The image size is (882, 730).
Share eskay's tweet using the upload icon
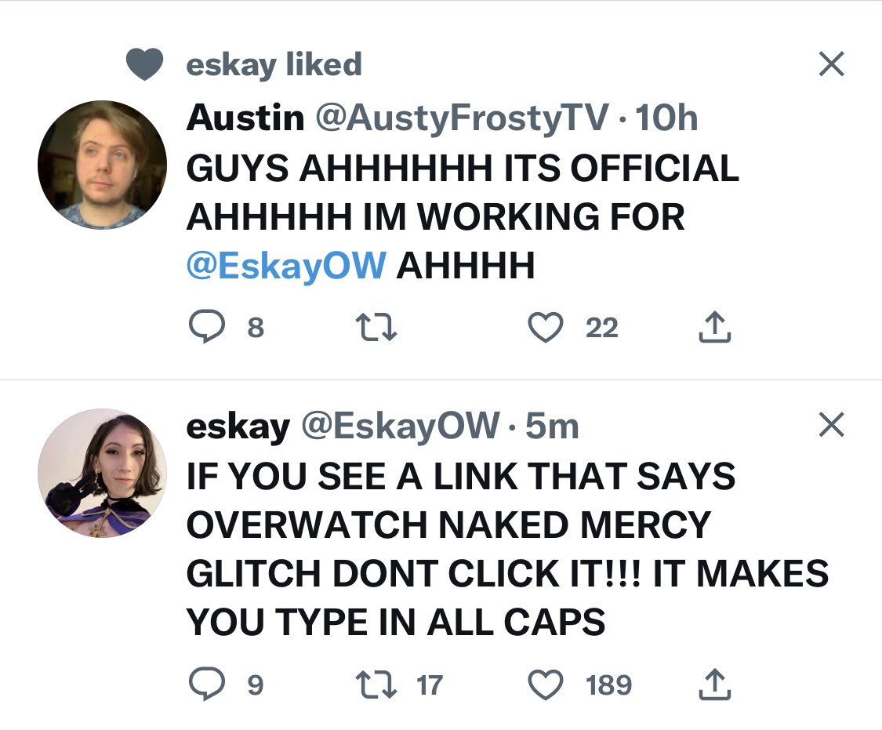tap(714, 684)
